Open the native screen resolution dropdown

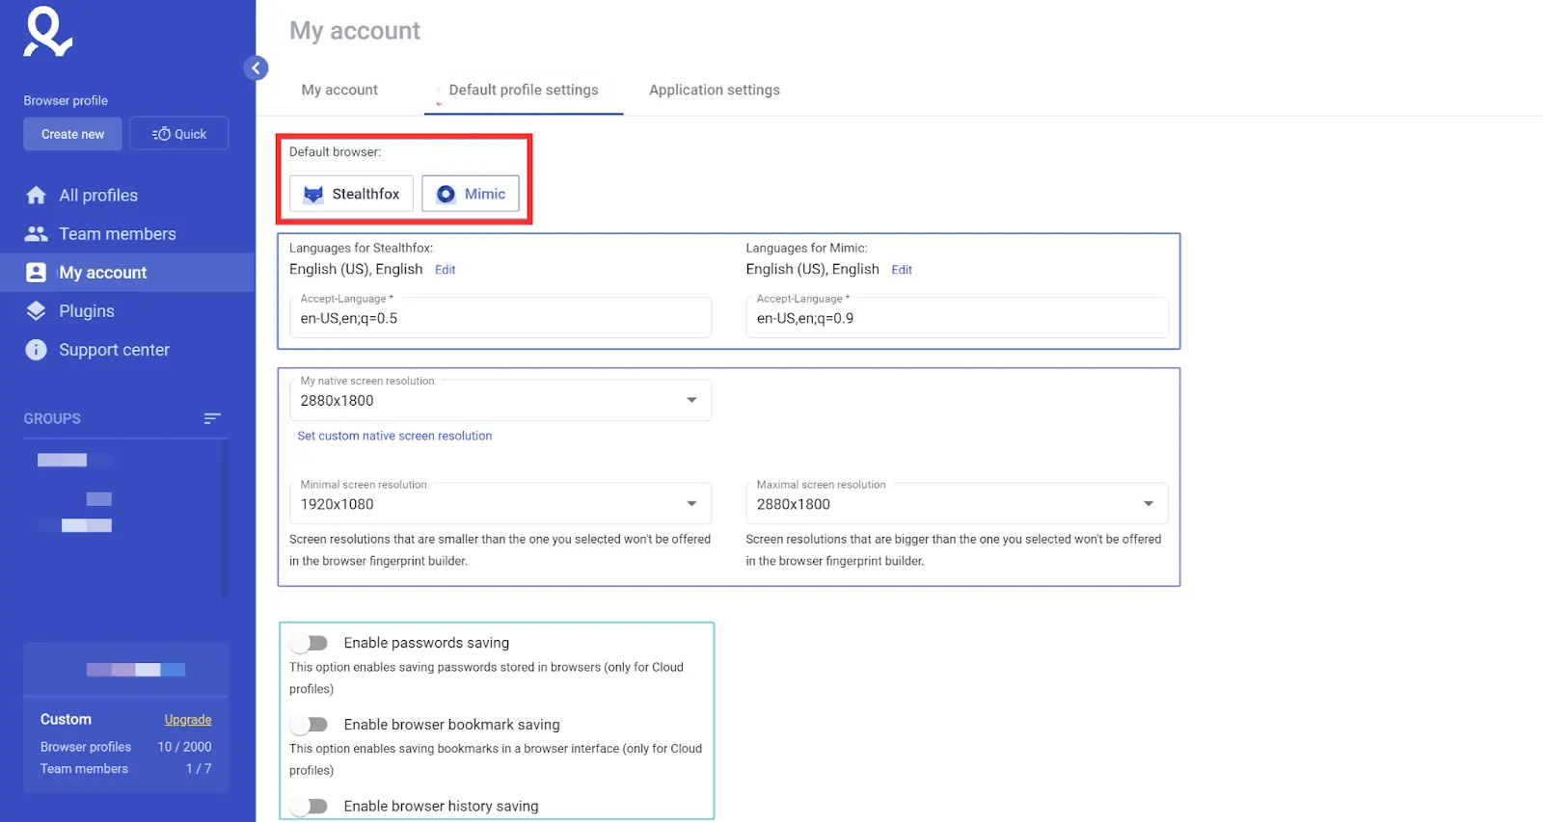(x=501, y=400)
